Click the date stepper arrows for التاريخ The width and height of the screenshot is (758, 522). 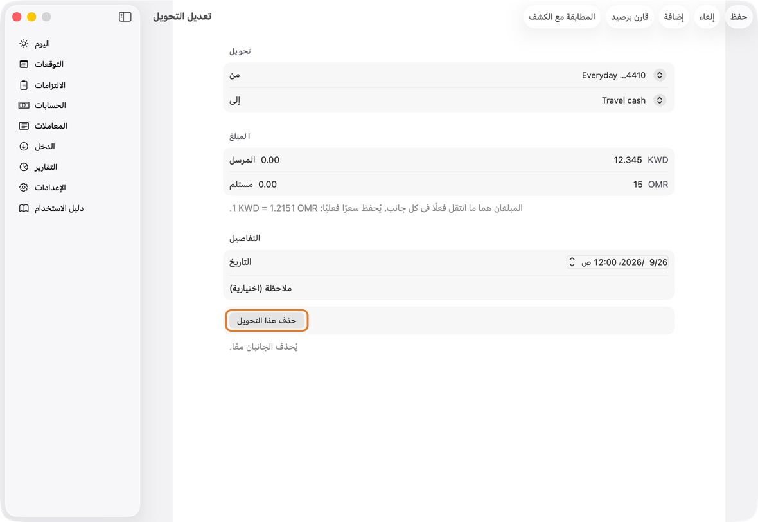tap(572, 262)
